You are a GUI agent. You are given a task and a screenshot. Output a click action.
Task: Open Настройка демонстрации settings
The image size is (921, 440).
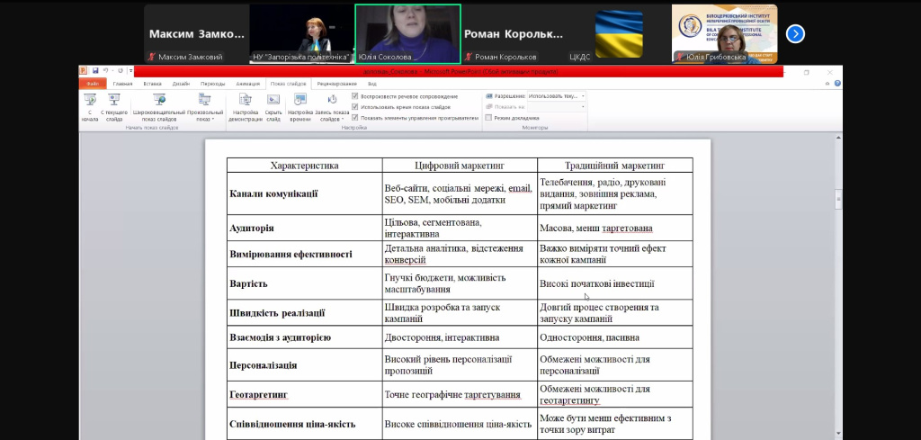(x=246, y=107)
